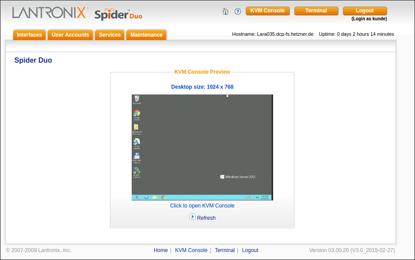Viewport: 415px width, 260px height.
Task: Click File Explorer taskbar icon in preview
Action: point(155,197)
